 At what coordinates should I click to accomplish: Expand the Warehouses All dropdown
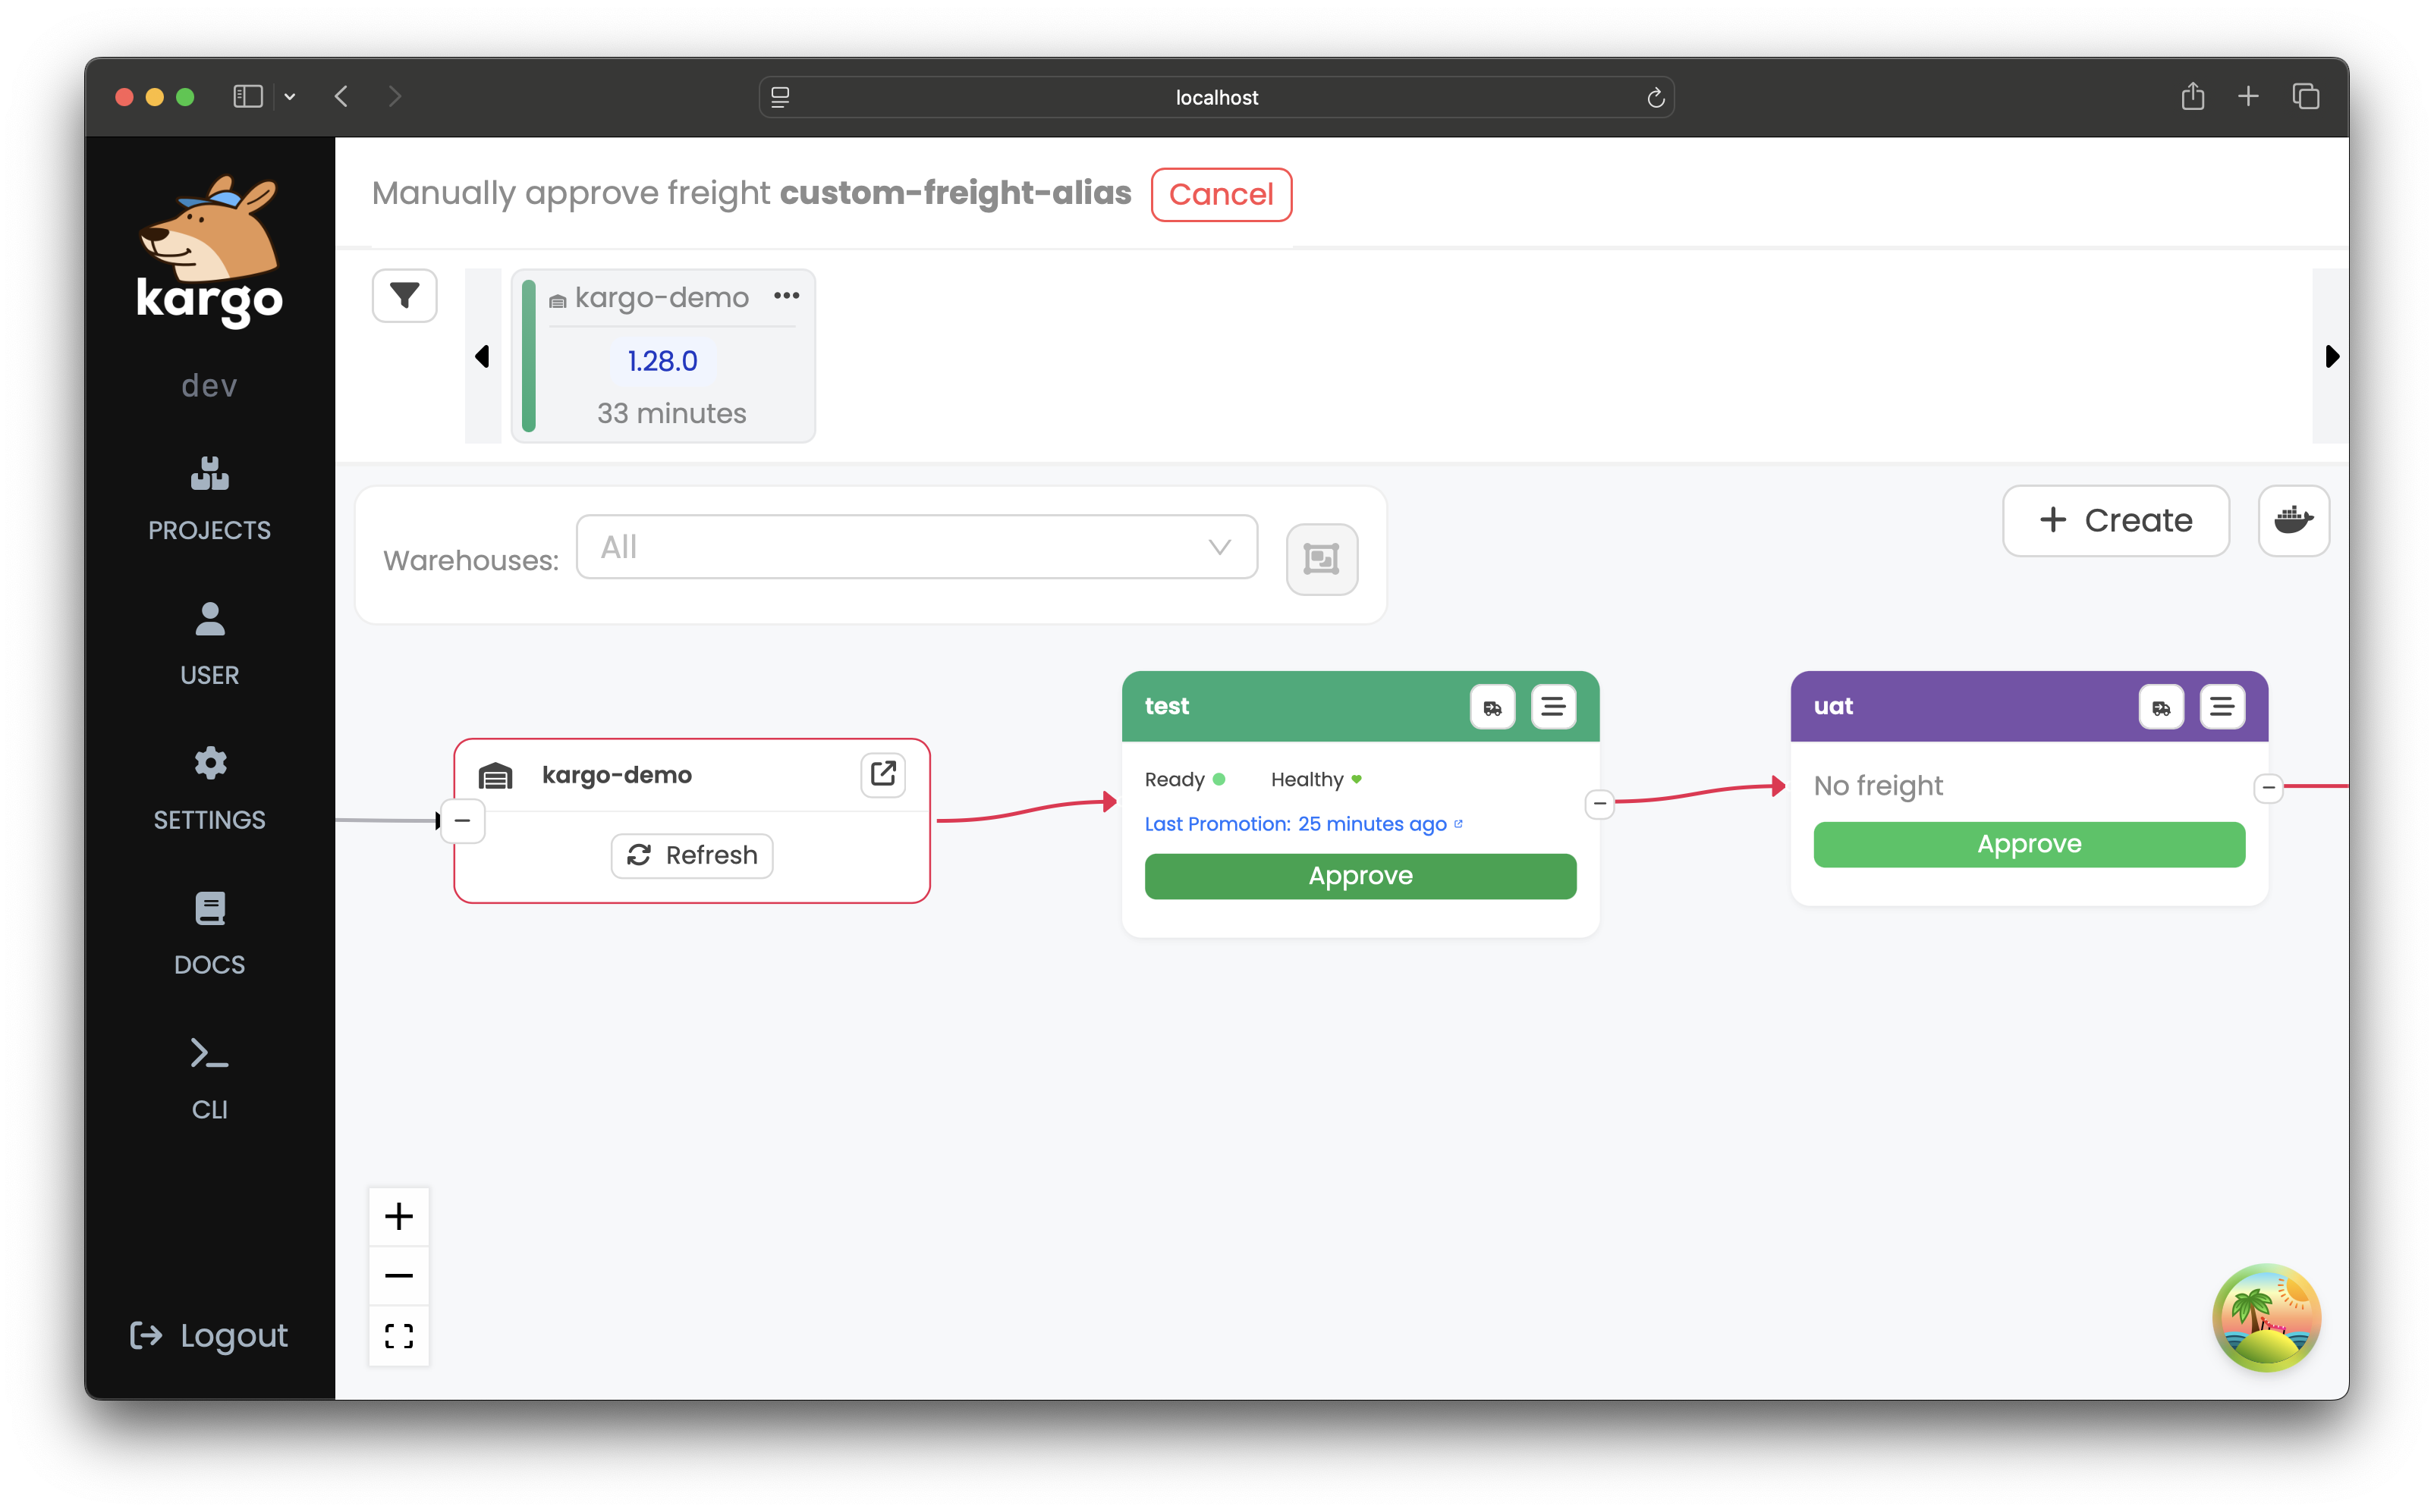coord(917,547)
